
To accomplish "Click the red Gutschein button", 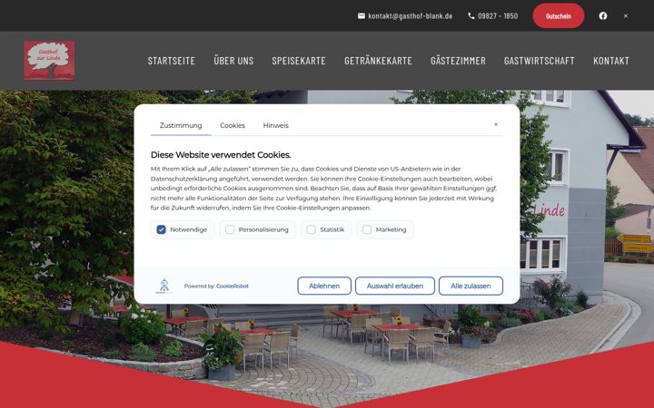I will [558, 15].
